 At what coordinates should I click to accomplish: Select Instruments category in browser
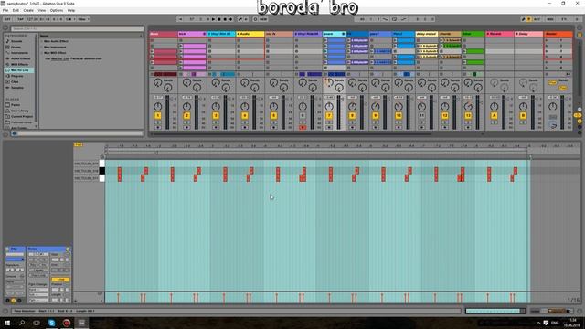19,53
